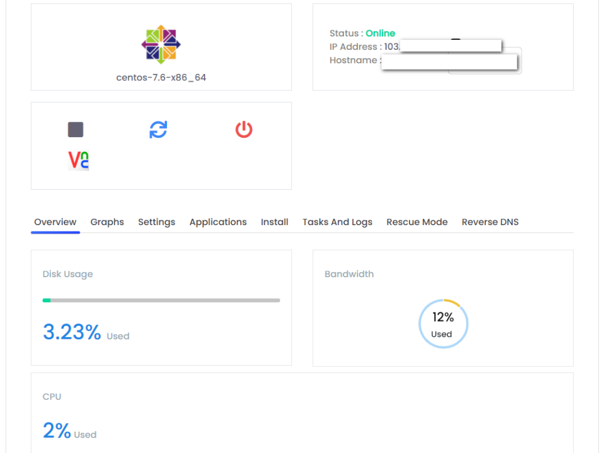Screen dimensions: 600x453
Task: Click the 2% CPU used value
Action: coord(57,431)
